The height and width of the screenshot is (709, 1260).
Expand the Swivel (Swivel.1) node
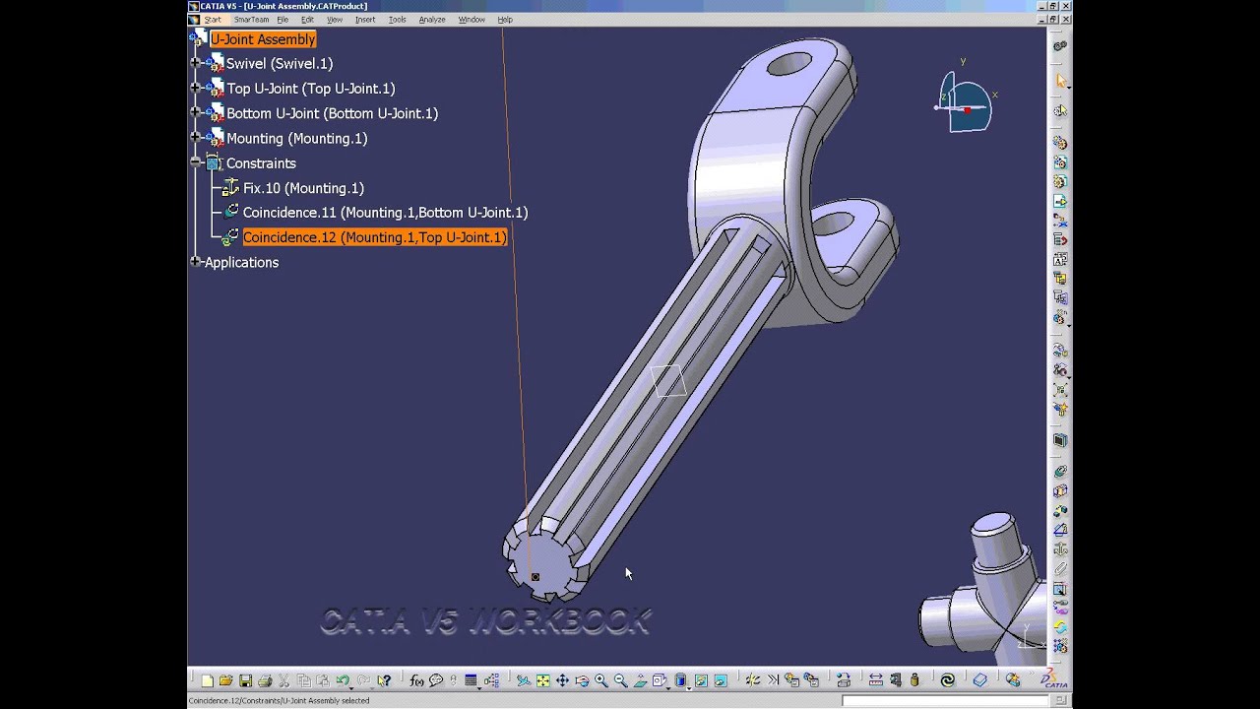pyautogui.click(x=196, y=63)
